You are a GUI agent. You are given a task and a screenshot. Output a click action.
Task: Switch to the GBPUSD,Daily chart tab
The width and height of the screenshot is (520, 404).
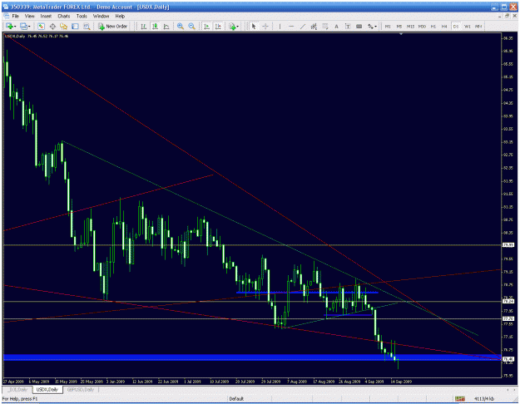(81, 390)
